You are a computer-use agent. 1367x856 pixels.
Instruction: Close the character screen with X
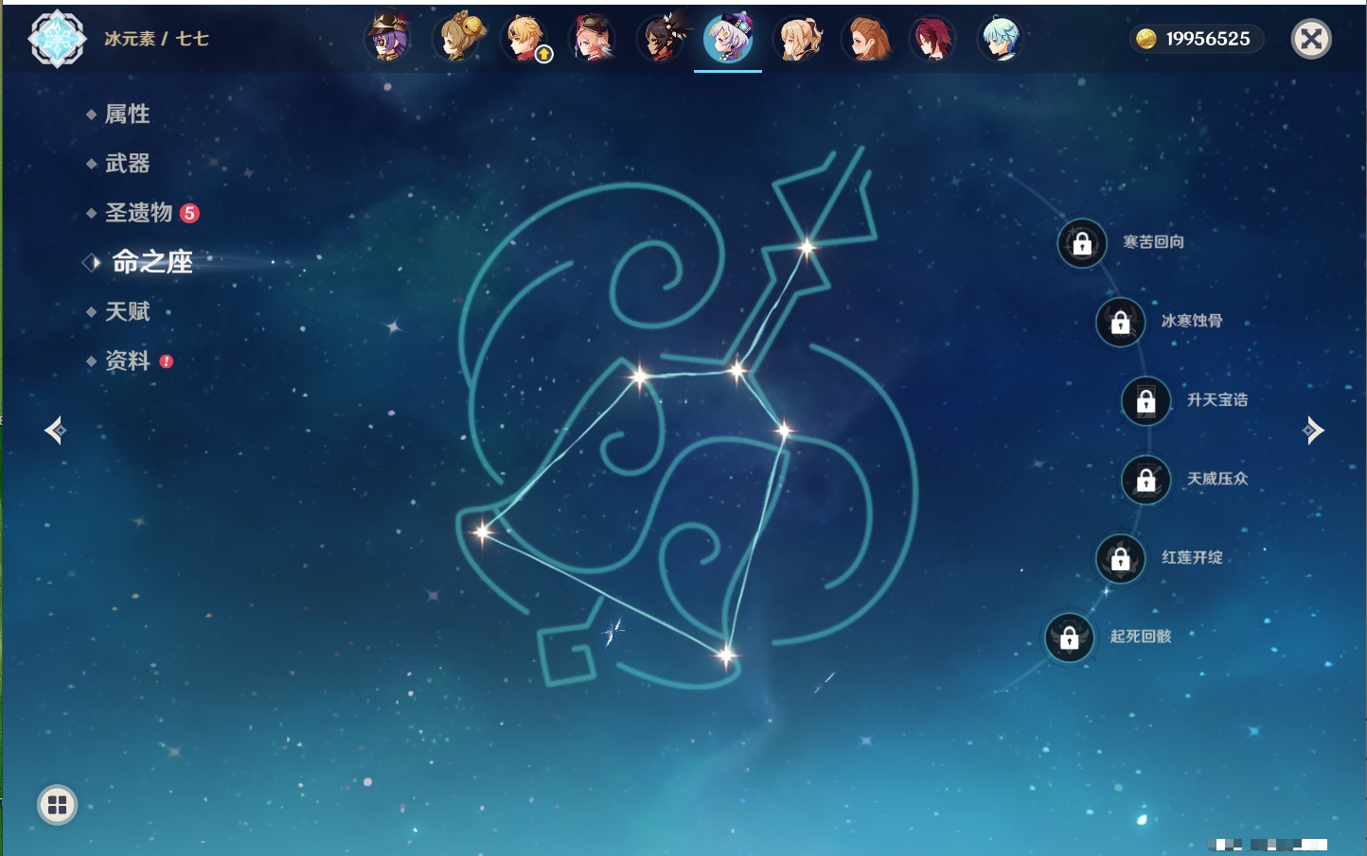click(x=1311, y=39)
